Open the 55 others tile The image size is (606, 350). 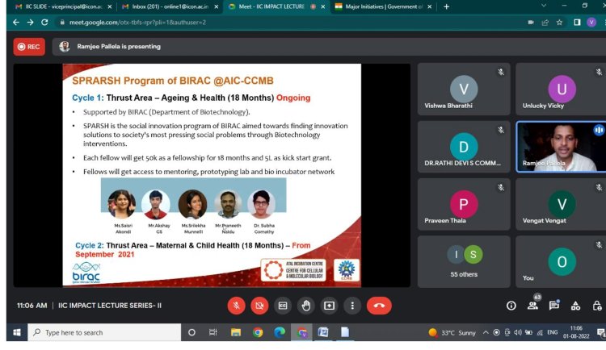tap(464, 261)
